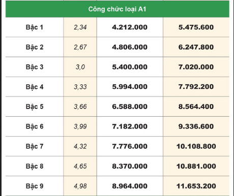This screenshot has width=234, height=196.
Task: Select the Bậc 5 row label
Action: pyautogui.click(x=35, y=107)
